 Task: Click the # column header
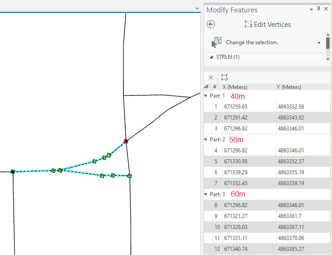coord(214,87)
